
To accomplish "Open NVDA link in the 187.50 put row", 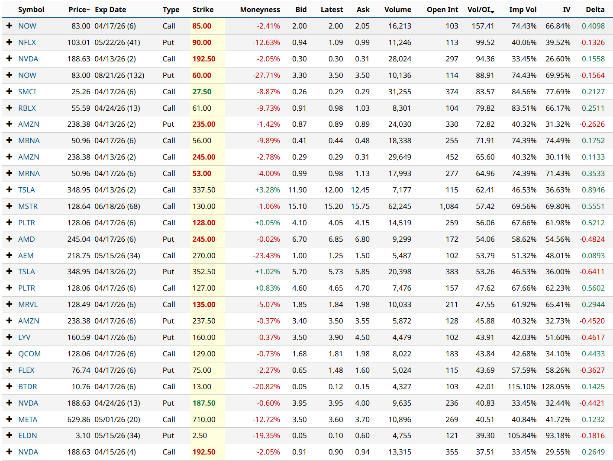I will [x=28, y=403].
